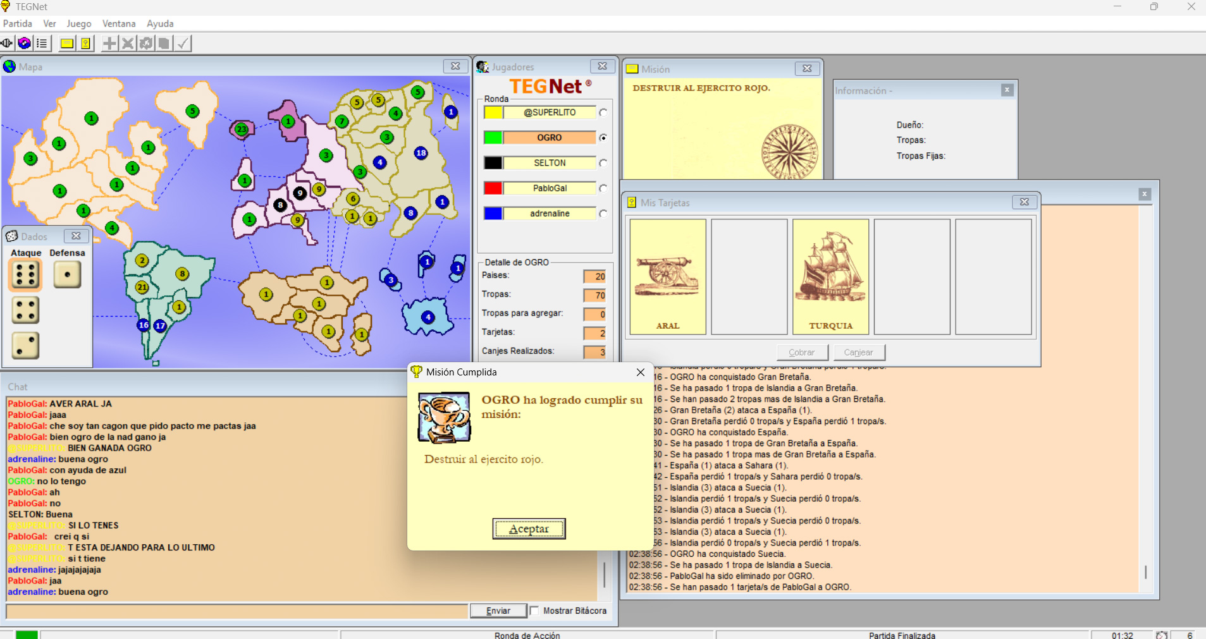Image resolution: width=1206 pixels, height=639 pixels.
Task: Click the Enviar chat button
Action: (498, 611)
